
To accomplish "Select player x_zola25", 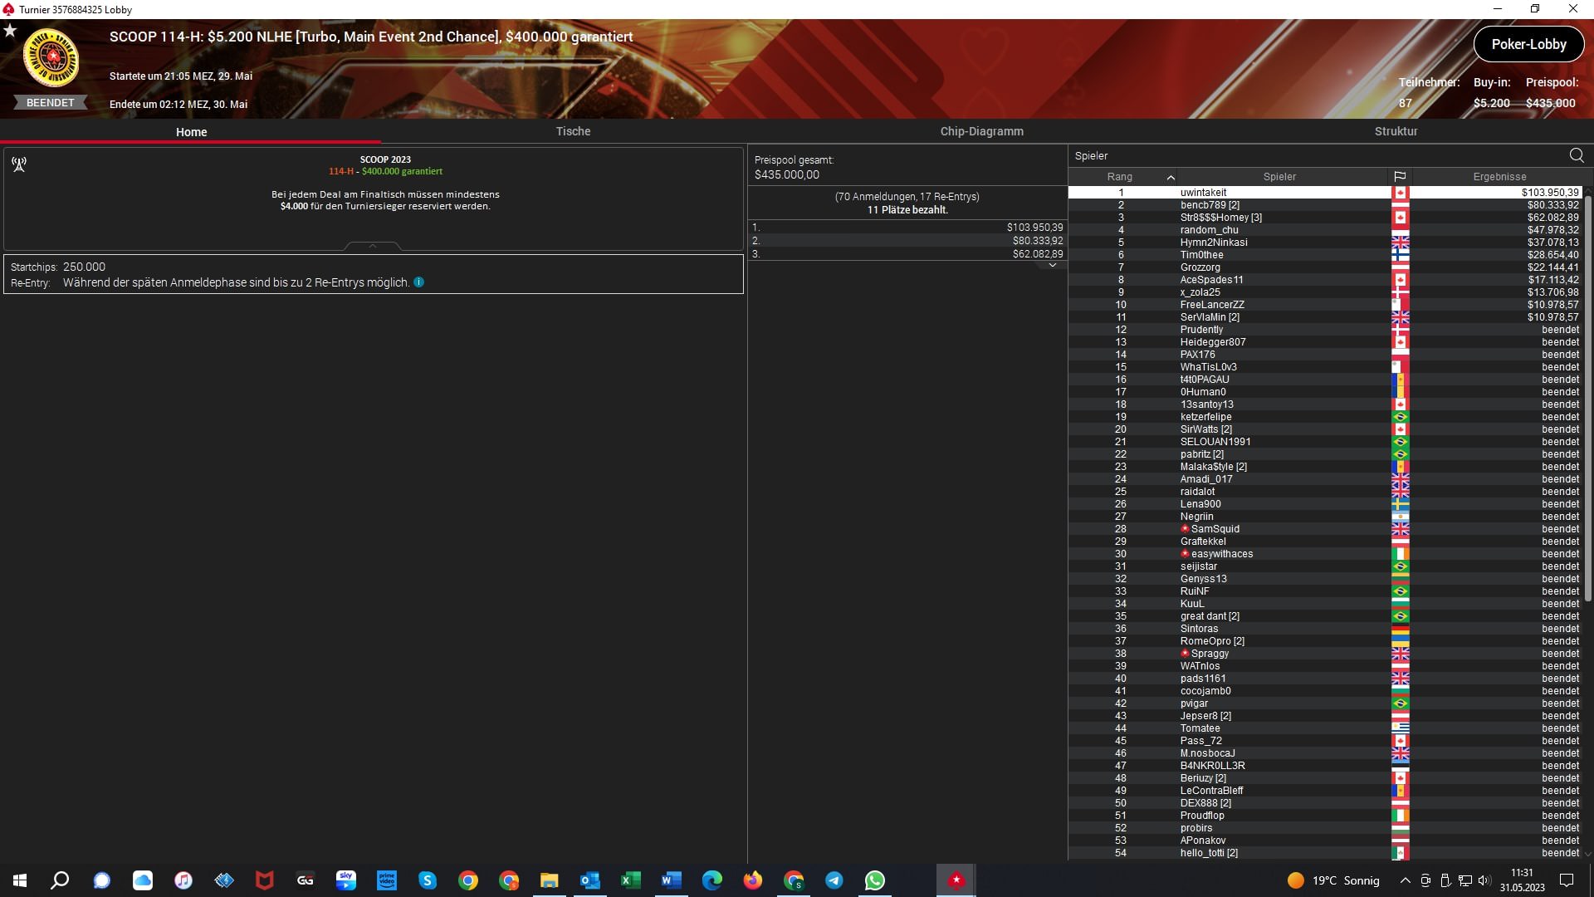I will pos(1325,292).
